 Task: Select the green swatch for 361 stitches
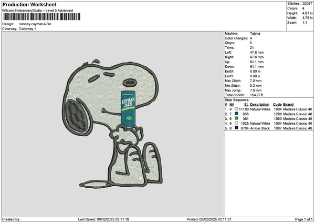click(x=237, y=118)
